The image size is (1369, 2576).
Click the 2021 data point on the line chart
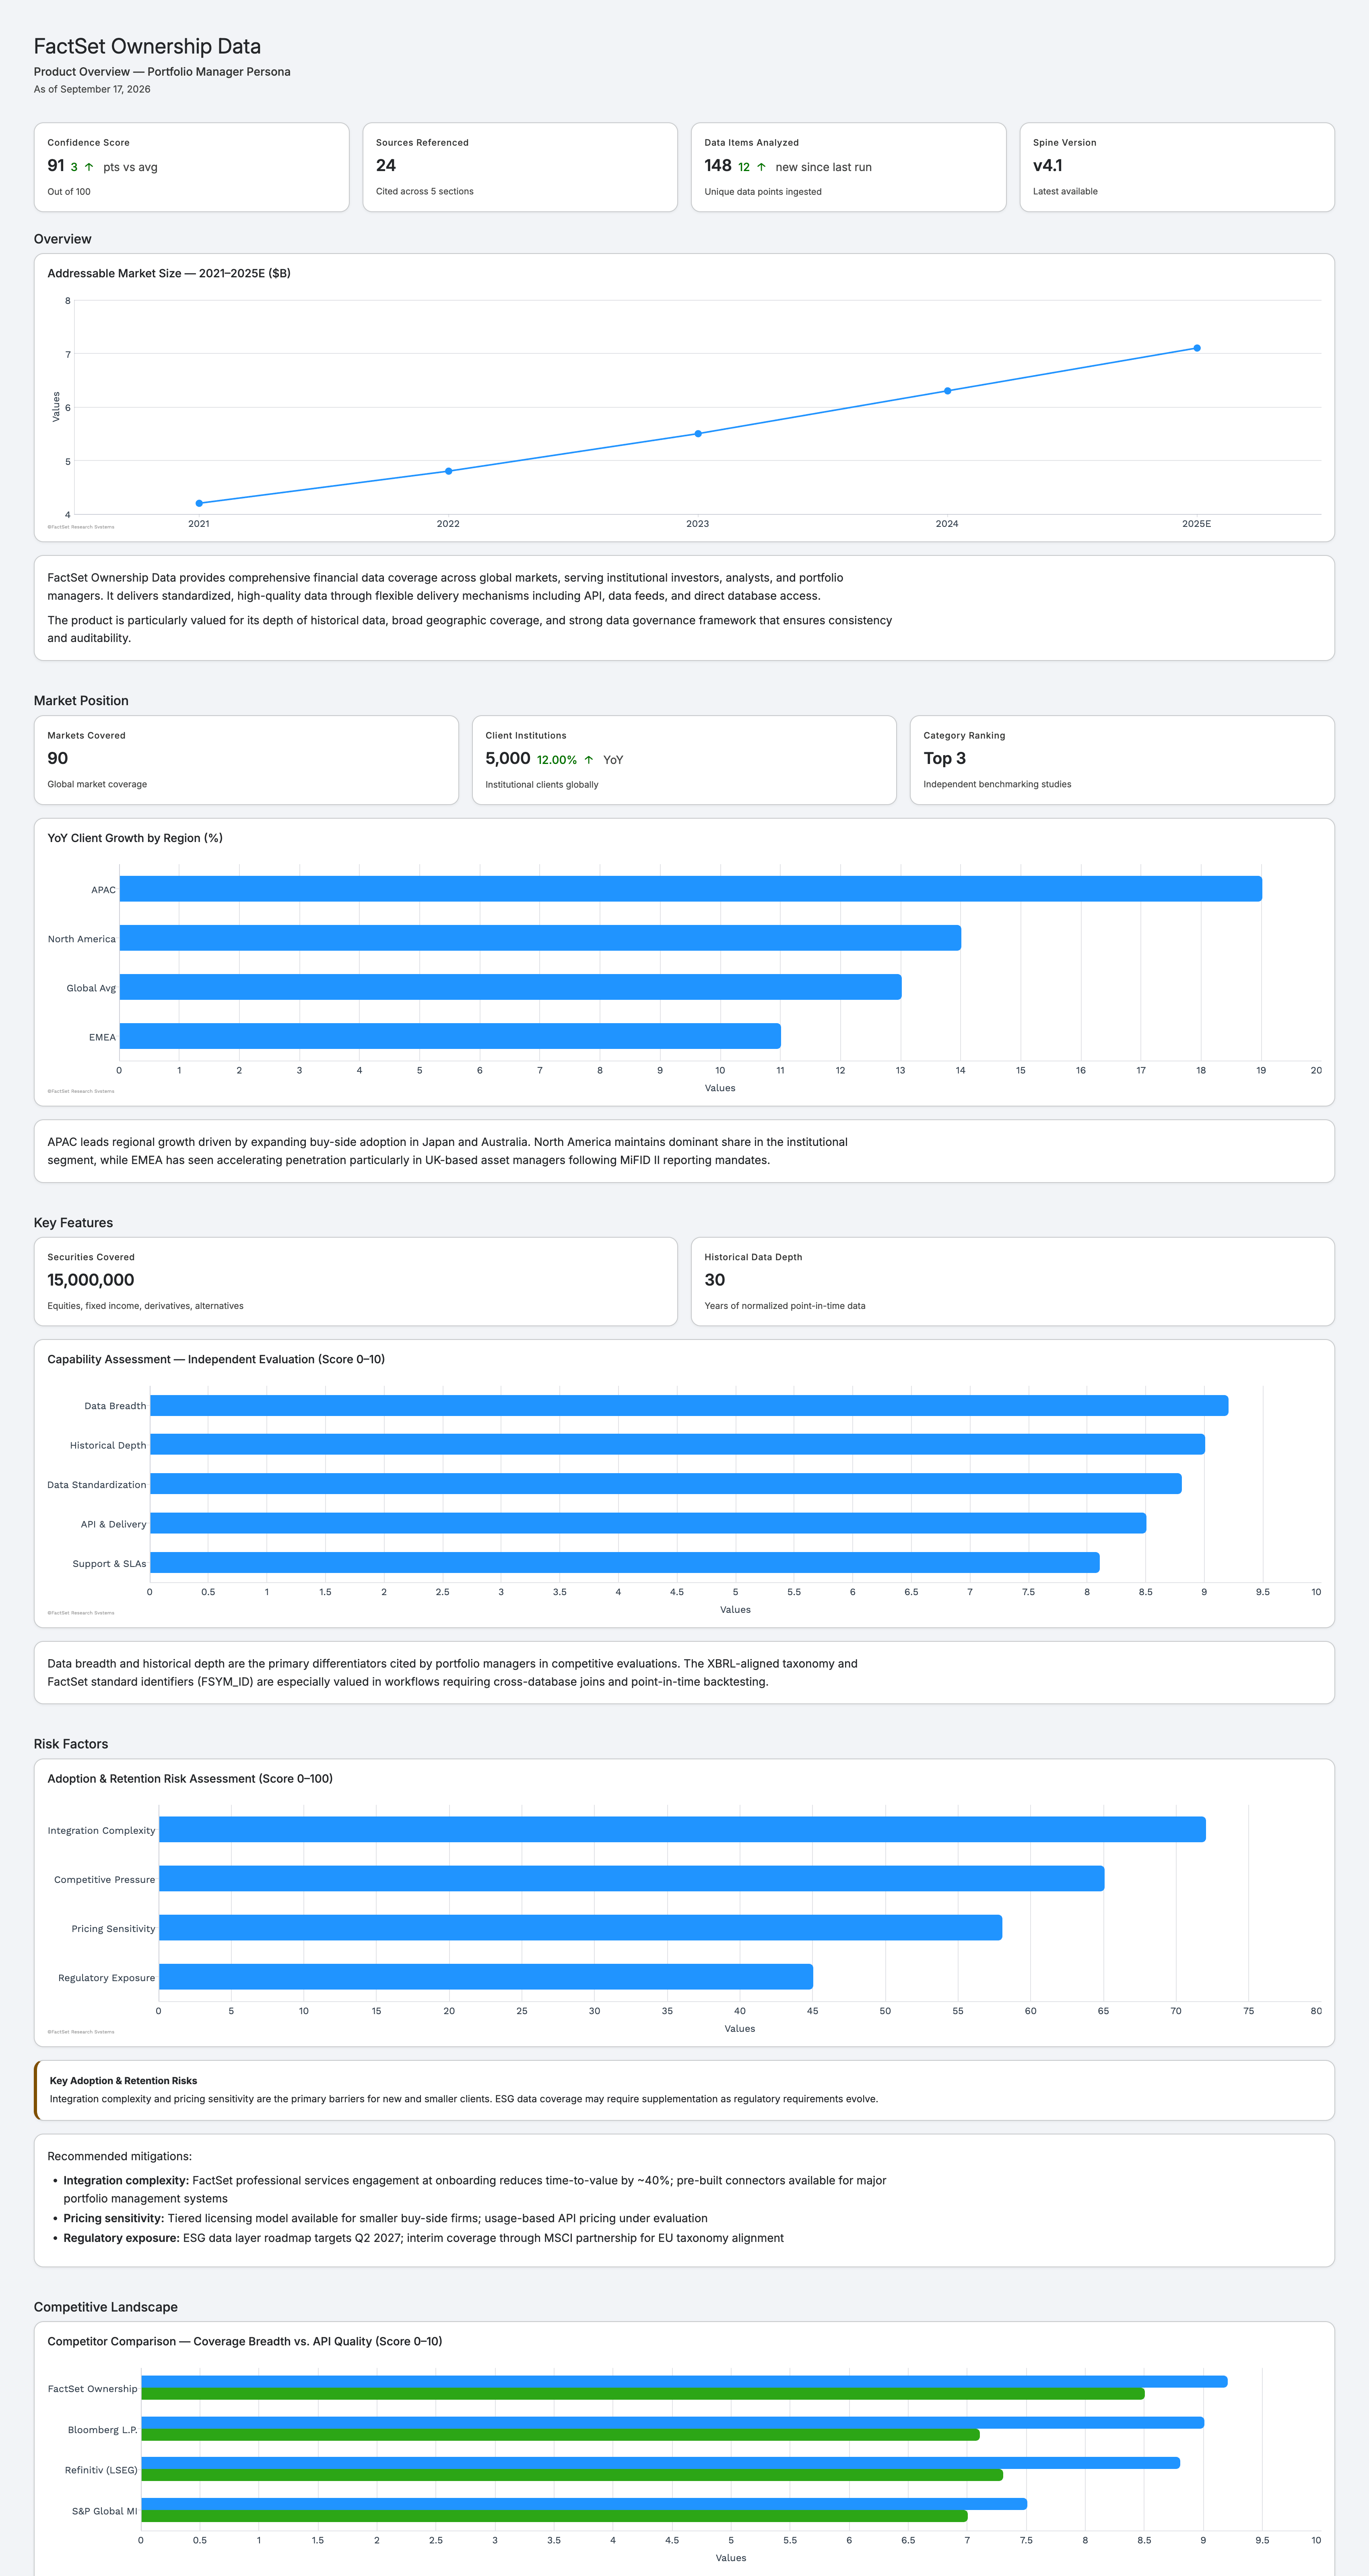click(x=199, y=503)
